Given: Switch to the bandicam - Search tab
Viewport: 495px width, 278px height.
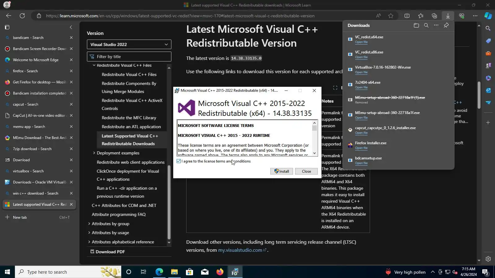Looking at the screenshot, I should pyautogui.click(x=39, y=38).
